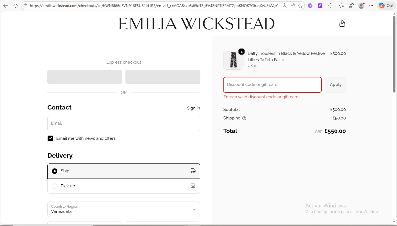Click the first express checkout button
This screenshot has height=226, width=397.
(x=85, y=77)
